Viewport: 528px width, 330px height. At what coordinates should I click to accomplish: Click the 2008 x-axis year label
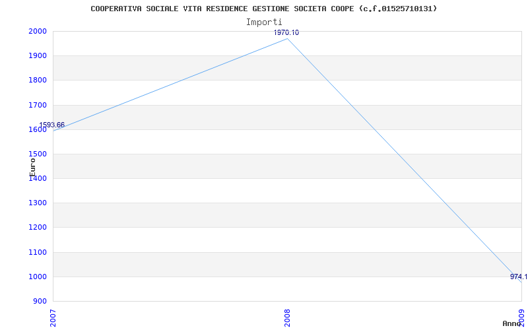point(287,318)
